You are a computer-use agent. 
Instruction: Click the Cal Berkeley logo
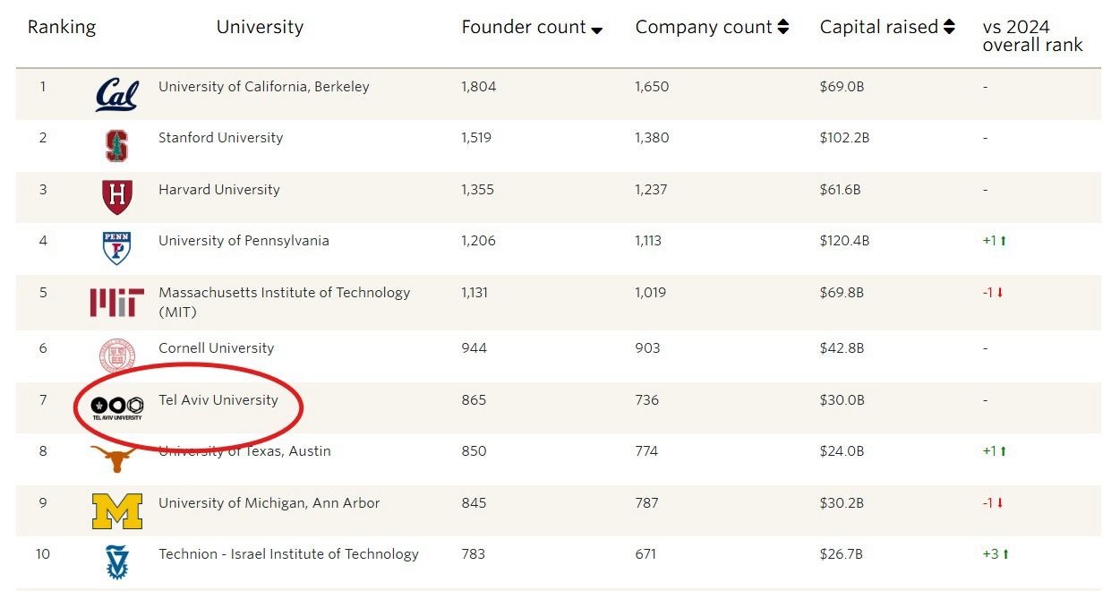[x=115, y=93]
